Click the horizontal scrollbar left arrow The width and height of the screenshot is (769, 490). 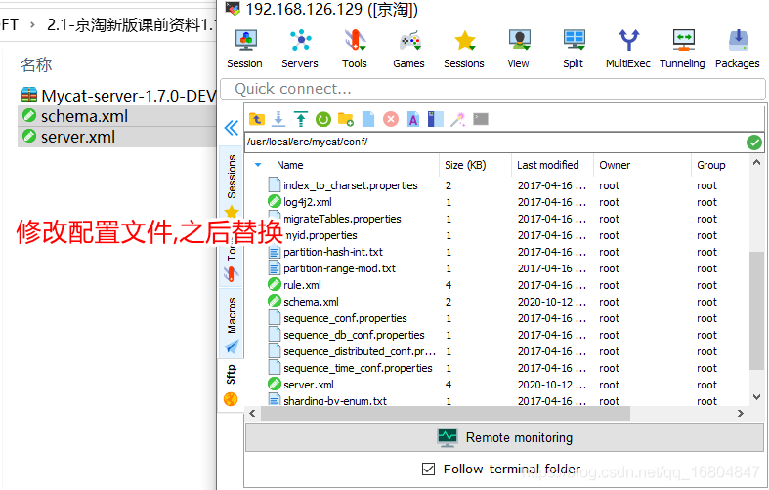pyautogui.click(x=252, y=414)
